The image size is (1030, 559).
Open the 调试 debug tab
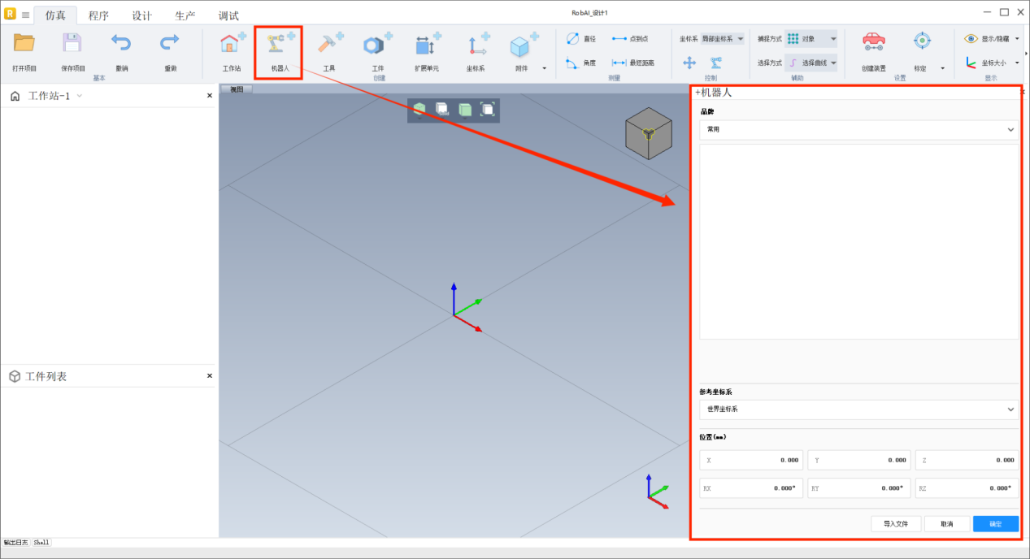tap(228, 15)
